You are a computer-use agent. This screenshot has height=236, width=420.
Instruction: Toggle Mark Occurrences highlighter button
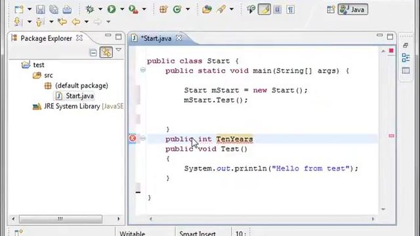(264, 10)
